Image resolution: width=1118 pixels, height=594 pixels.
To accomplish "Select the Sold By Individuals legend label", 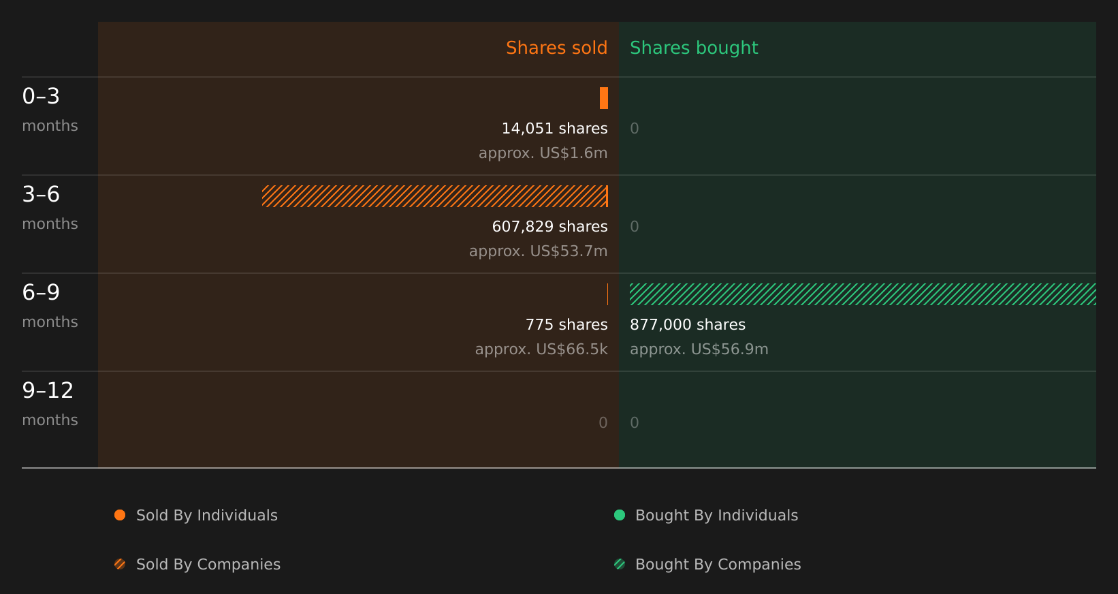I will 207,516.
